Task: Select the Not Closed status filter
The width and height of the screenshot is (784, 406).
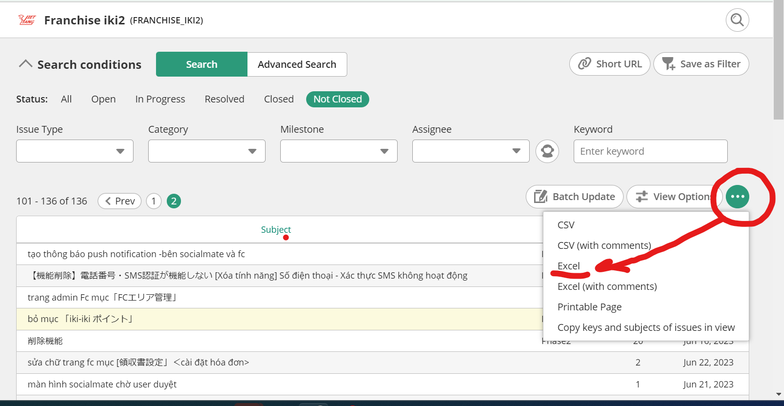Action: (337, 99)
